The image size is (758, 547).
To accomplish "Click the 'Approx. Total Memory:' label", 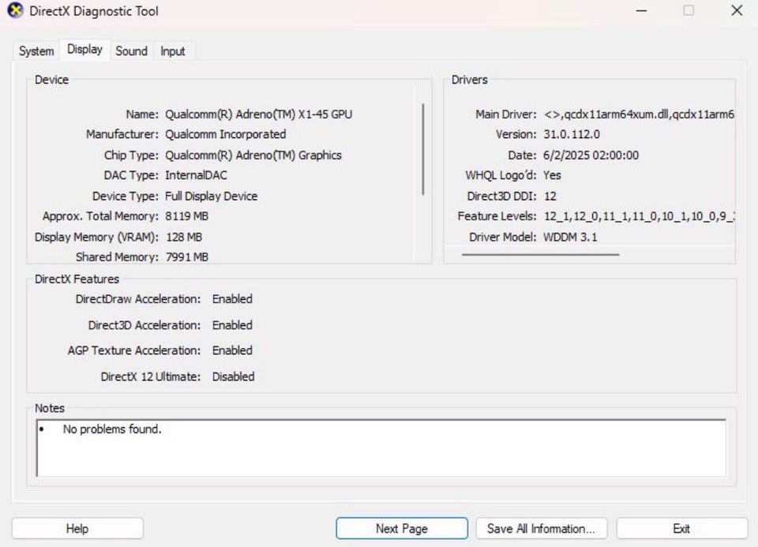I will click(100, 216).
